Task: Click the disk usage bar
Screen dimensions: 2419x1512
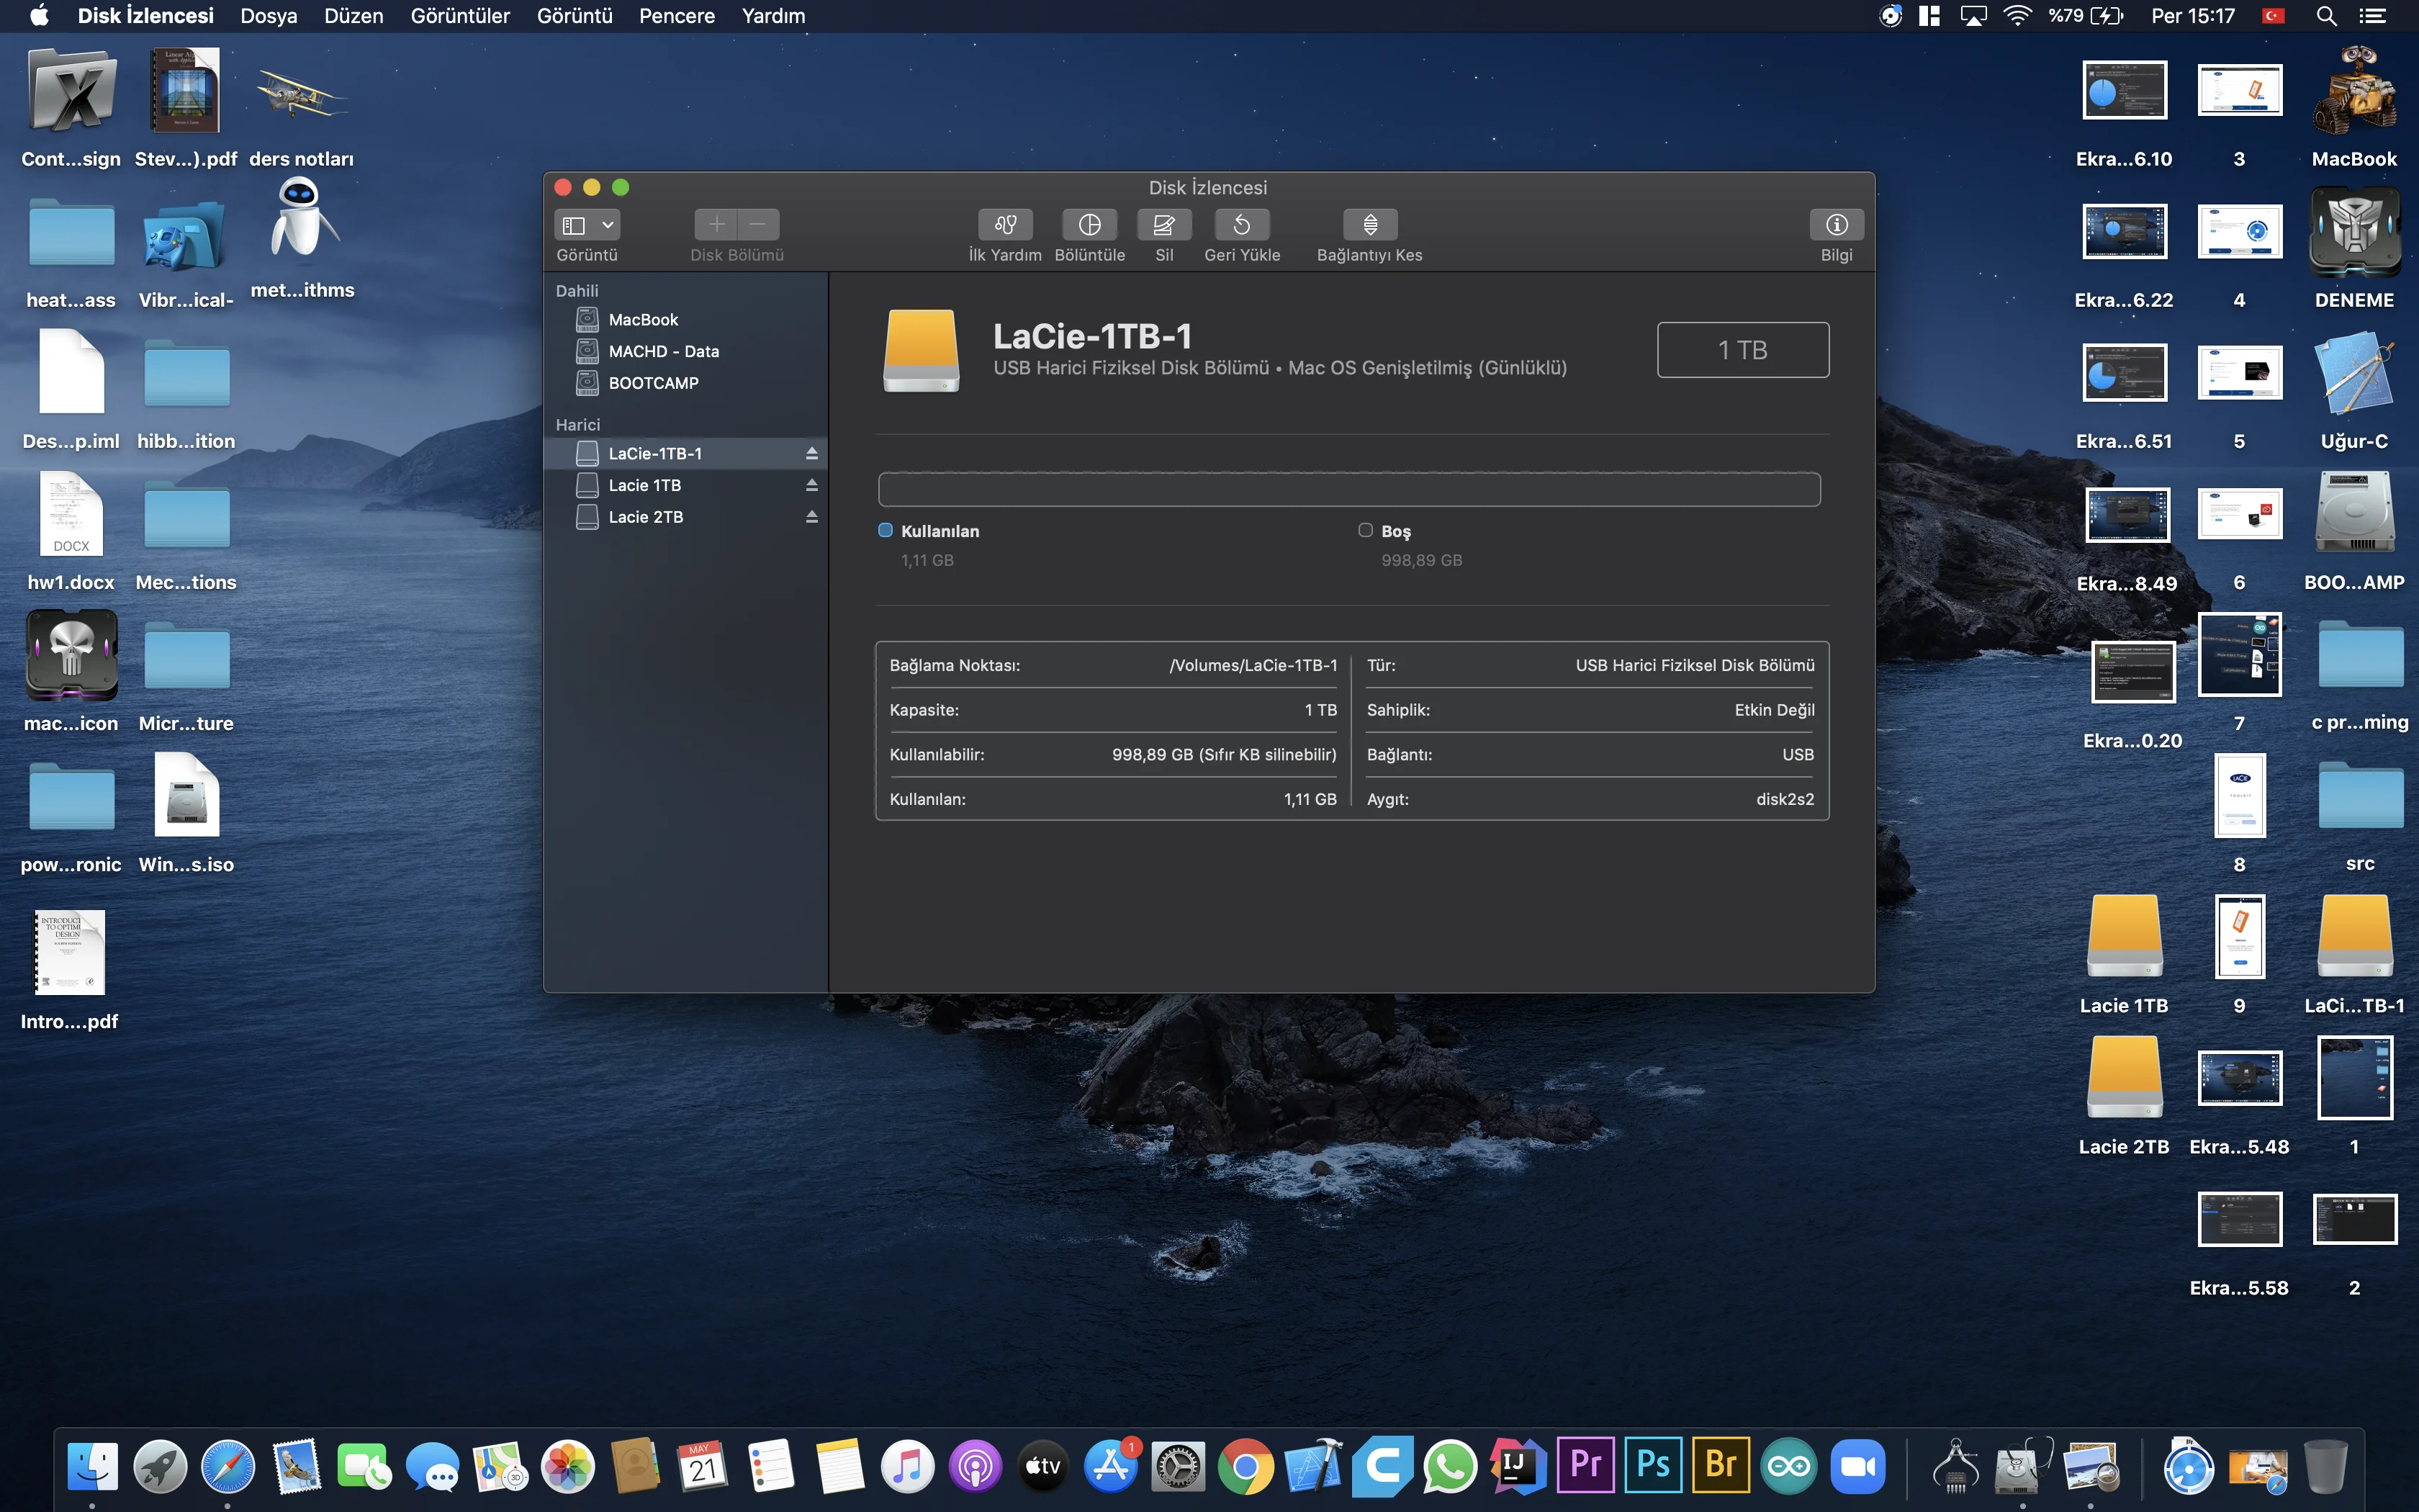Action: (x=1348, y=490)
